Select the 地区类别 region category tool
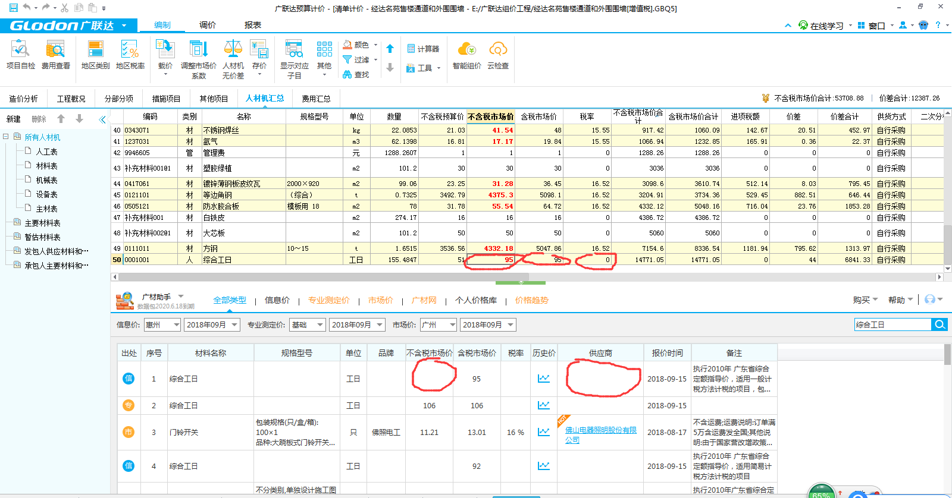 point(95,55)
